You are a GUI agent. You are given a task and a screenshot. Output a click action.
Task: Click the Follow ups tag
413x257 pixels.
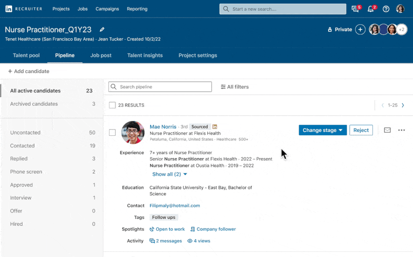point(163,217)
